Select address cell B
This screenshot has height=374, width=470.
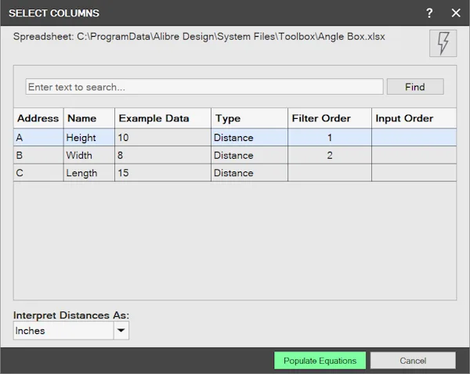[38, 155]
